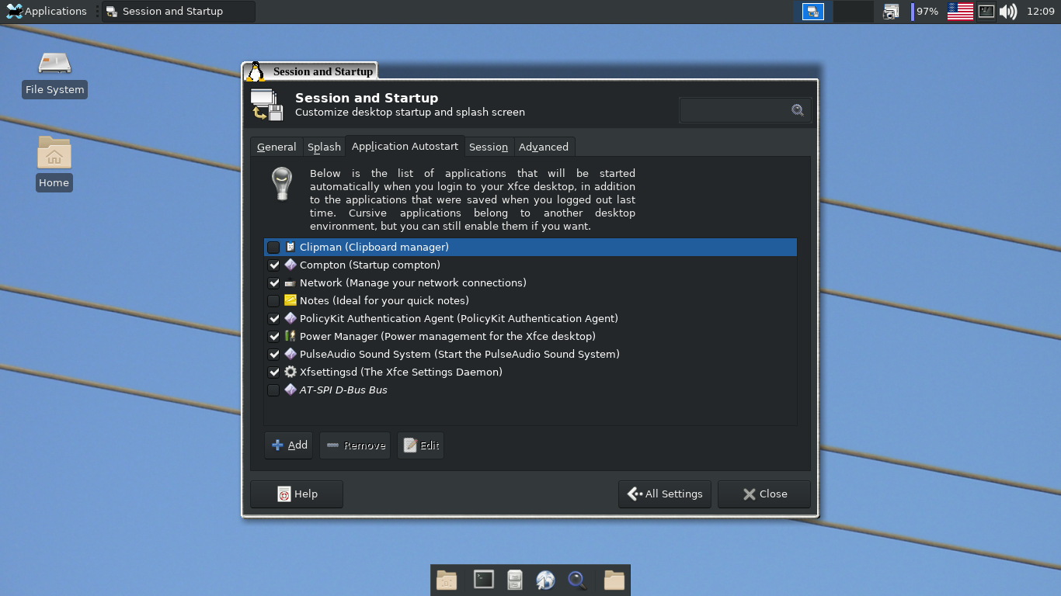Uncheck the PolicyKit Authentication Agent checkbox
1061x596 pixels.
(x=273, y=318)
